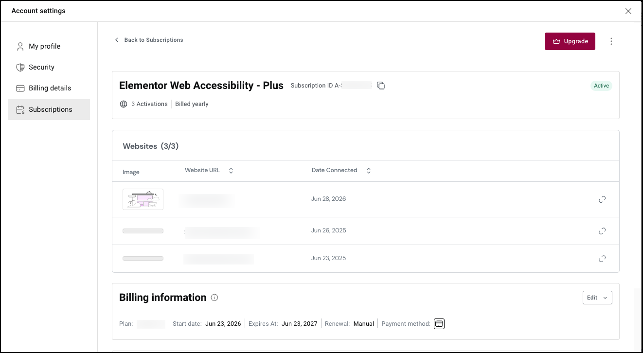The image size is (643, 353).
Task: Open the Edit dropdown in billing
Action: 597,298
